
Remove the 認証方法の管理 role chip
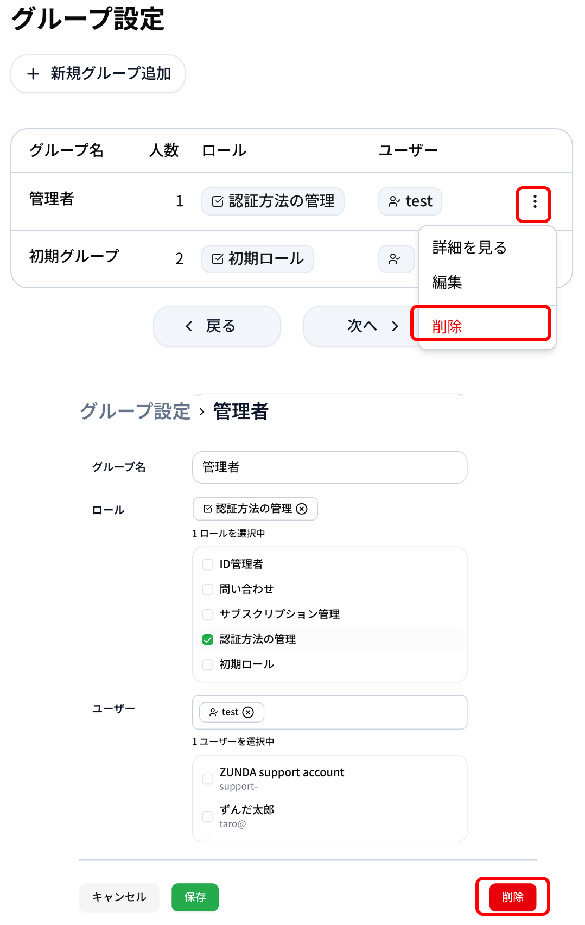pos(302,509)
